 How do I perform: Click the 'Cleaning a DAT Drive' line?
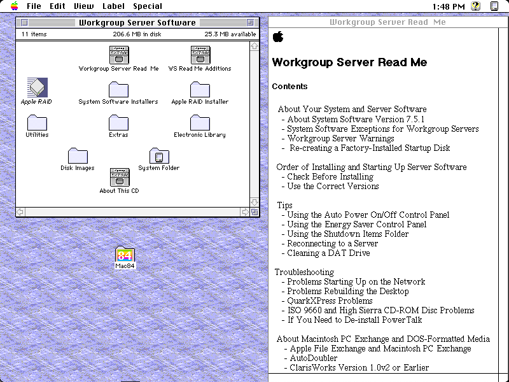tap(328, 253)
